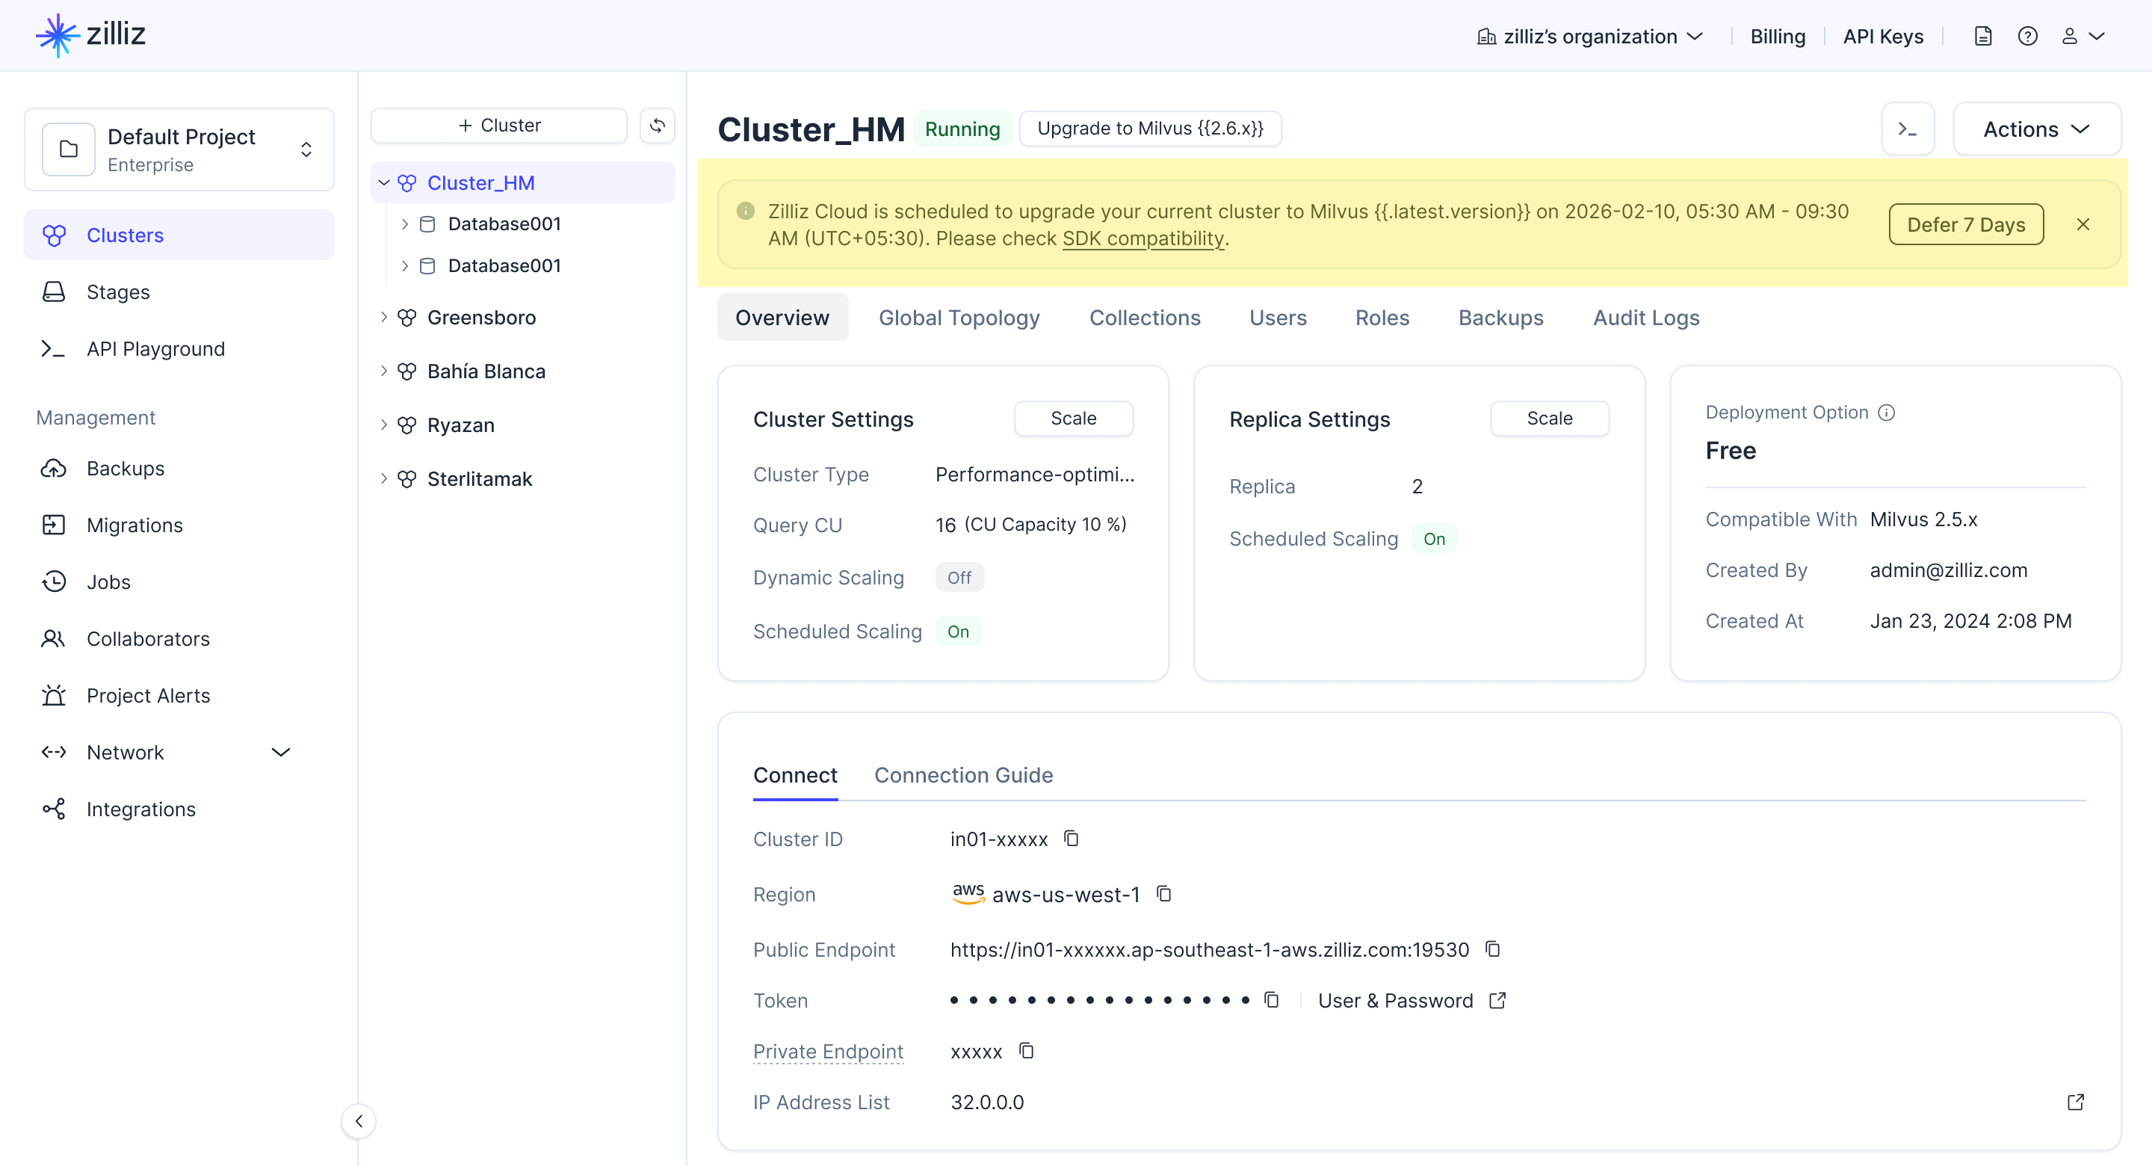Open API Keys page

1883,36
